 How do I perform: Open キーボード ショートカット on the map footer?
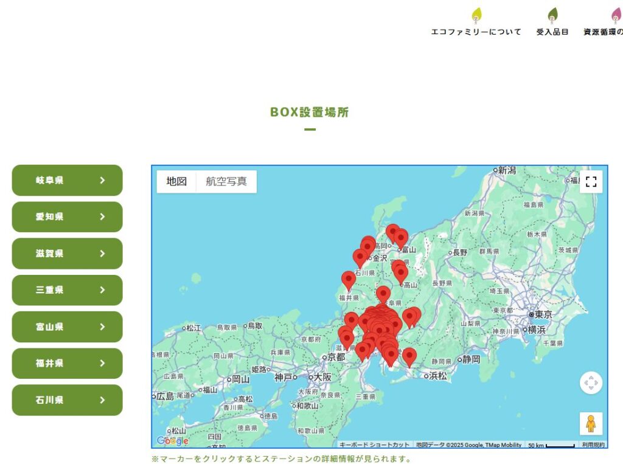374,445
